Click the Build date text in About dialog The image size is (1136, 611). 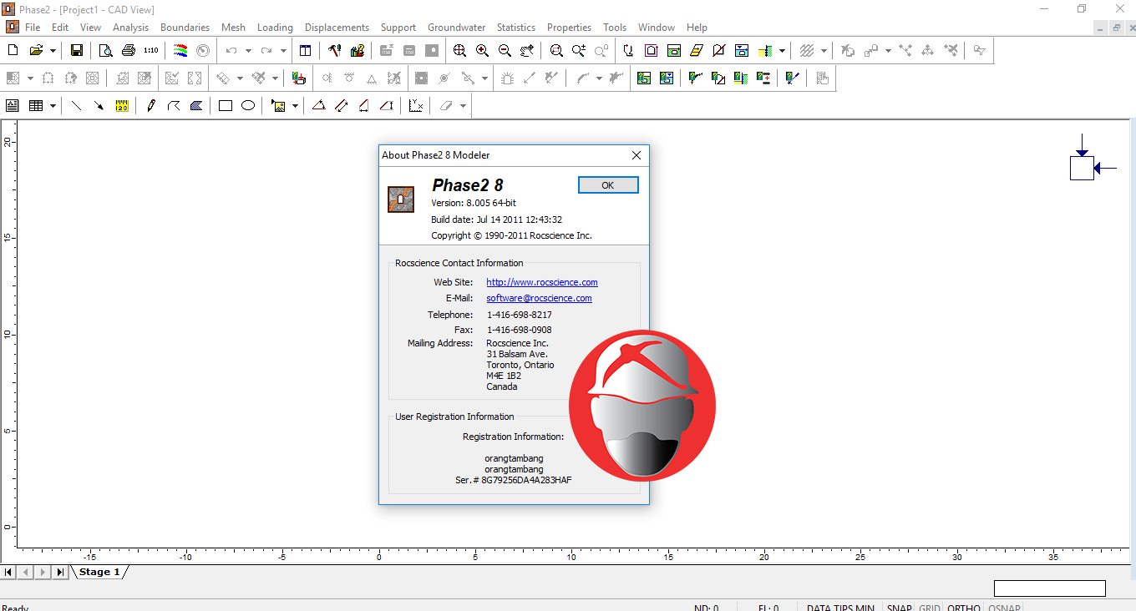click(496, 220)
